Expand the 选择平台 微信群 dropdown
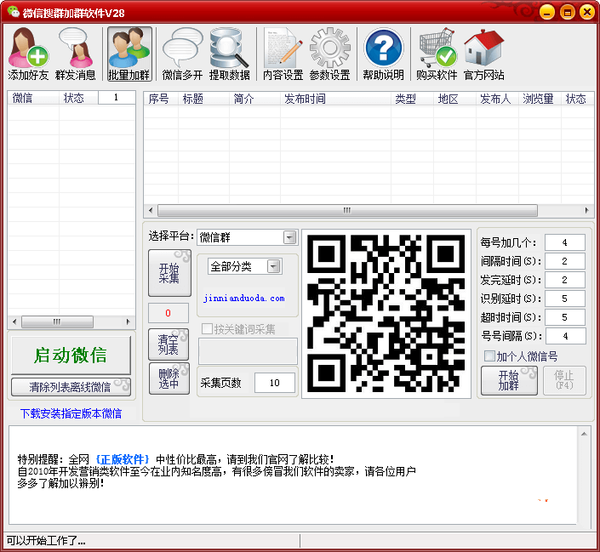This screenshot has width=600, height=552. 289,237
